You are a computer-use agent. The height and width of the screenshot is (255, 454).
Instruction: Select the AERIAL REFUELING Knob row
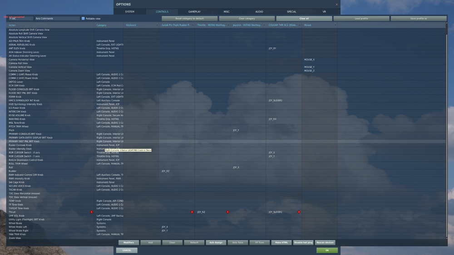pyautogui.click(x=226, y=44)
